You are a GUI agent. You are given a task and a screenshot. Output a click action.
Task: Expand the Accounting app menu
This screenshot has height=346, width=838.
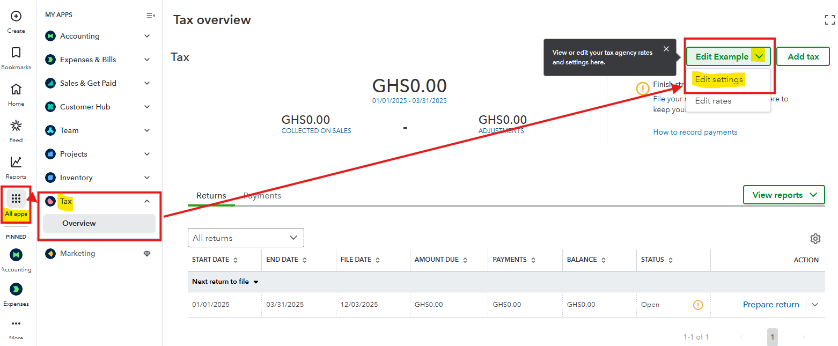[147, 36]
